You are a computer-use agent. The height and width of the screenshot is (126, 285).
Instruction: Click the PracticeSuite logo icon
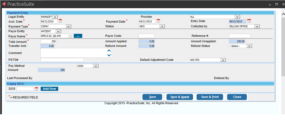(x=4, y=4)
